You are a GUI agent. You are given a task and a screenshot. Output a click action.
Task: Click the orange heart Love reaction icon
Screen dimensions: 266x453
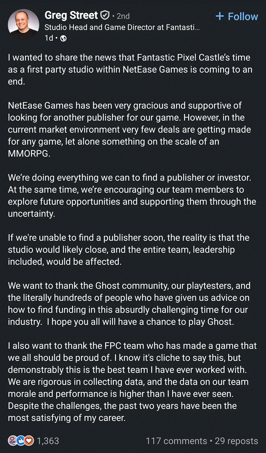click(x=29, y=441)
